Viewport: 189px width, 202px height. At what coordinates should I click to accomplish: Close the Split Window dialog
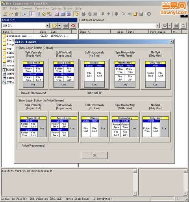pos(172,42)
